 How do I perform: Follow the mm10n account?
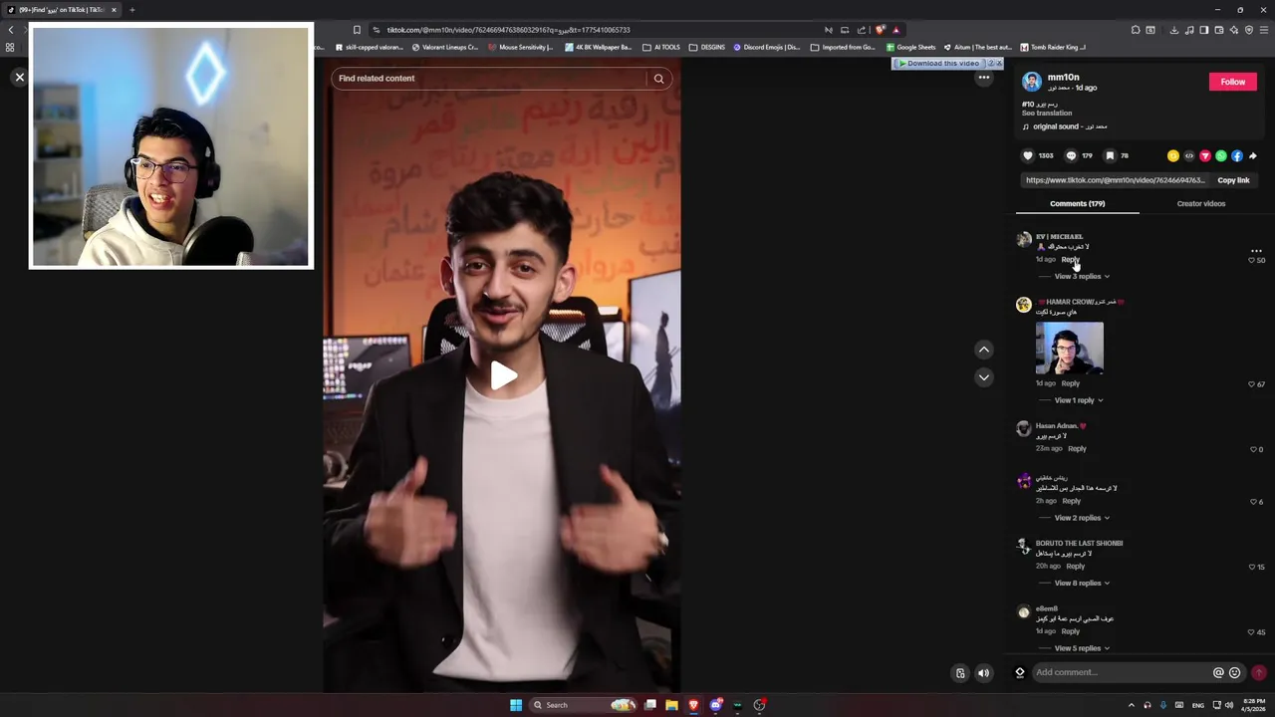[1232, 82]
